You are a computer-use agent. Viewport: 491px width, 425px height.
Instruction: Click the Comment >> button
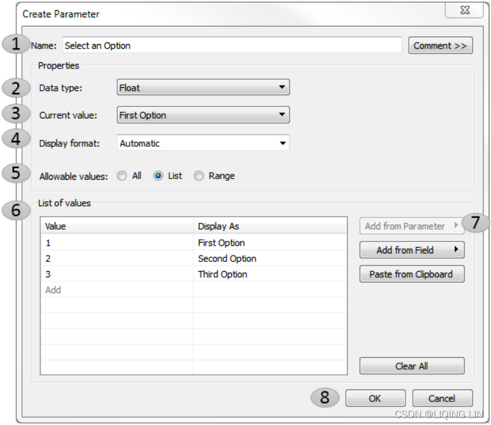[440, 46]
